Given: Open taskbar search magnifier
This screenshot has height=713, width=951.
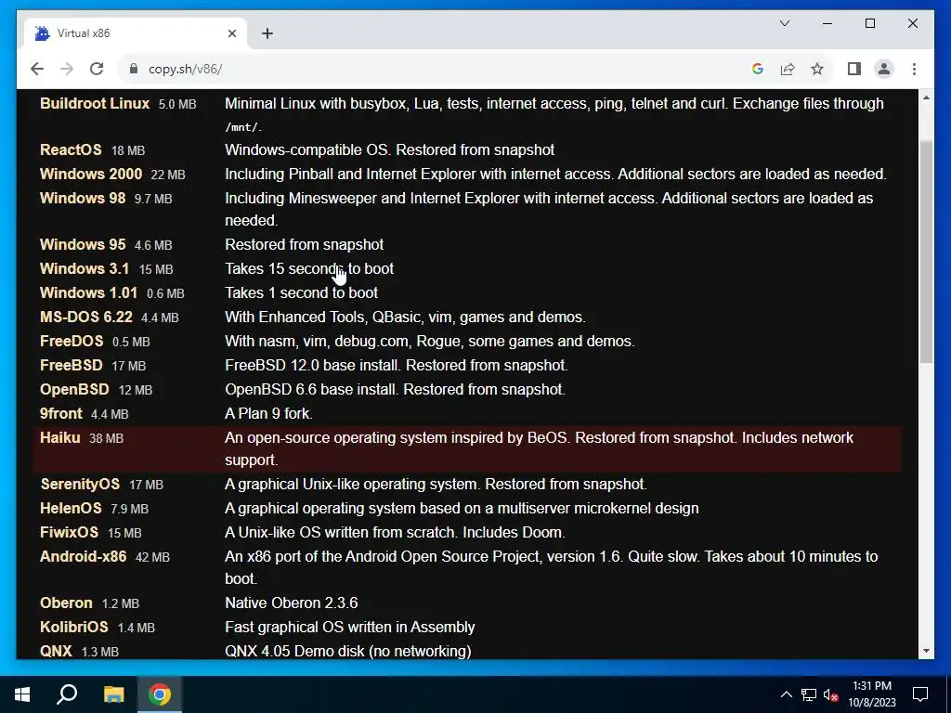Looking at the screenshot, I should click(67, 694).
